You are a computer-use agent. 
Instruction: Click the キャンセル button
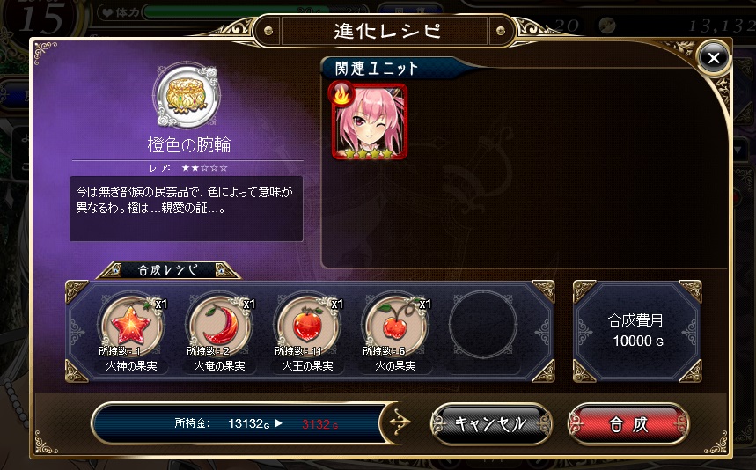[491, 425]
